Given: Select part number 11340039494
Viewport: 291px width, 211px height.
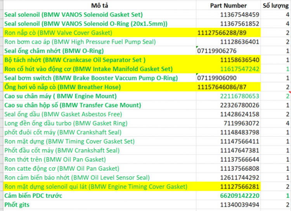Looking at the screenshot, I should pos(228,205).
